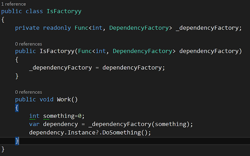The image size is (250, 156).
Task: Click DependencyFactory type in the field declaration
Action: click(139, 28)
